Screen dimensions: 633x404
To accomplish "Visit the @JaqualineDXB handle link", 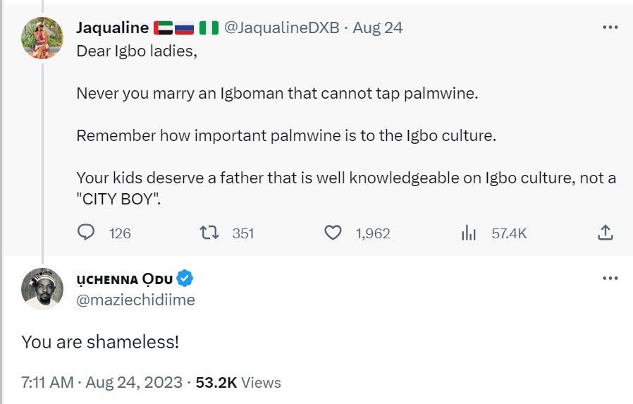I will click(x=282, y=28).
